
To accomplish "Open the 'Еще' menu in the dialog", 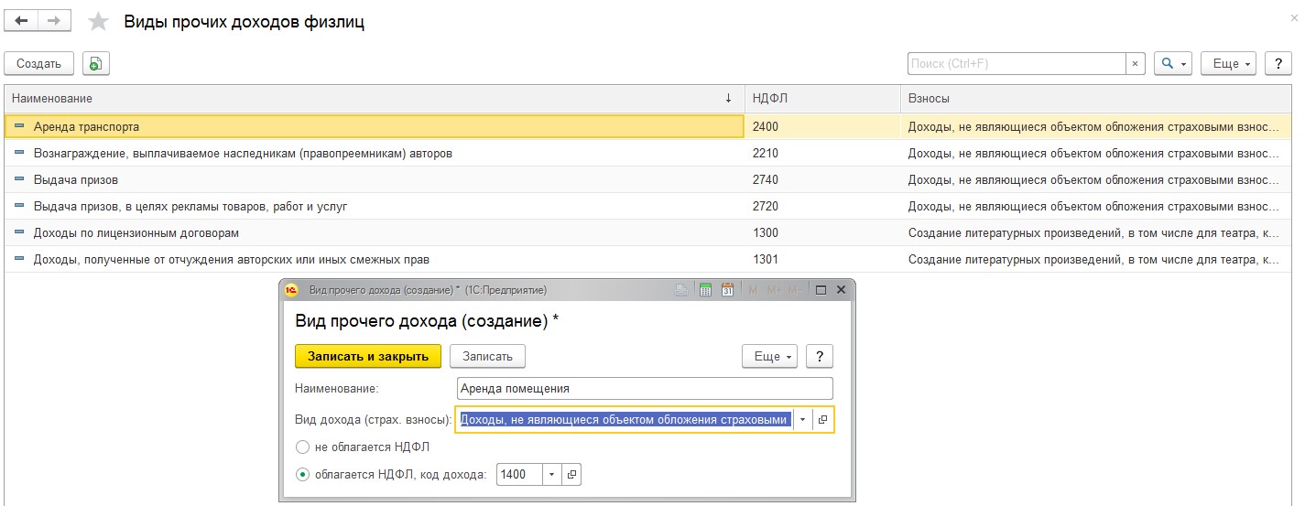I will point(769,356).
